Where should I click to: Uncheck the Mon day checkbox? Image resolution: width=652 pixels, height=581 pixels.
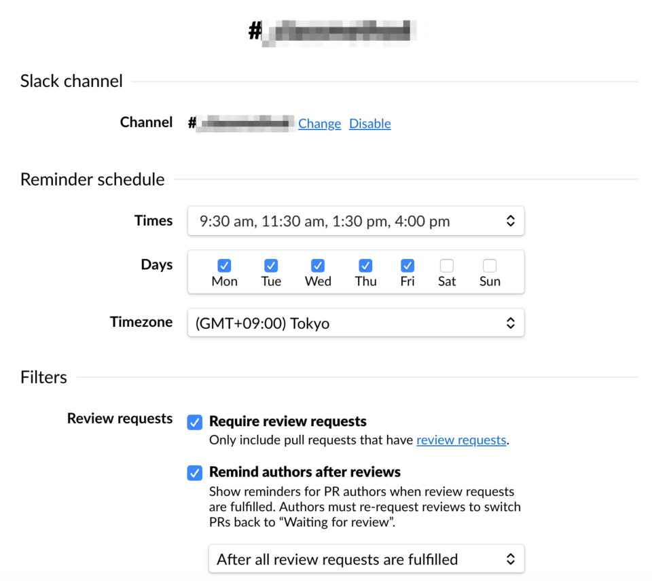coord(224,266)
